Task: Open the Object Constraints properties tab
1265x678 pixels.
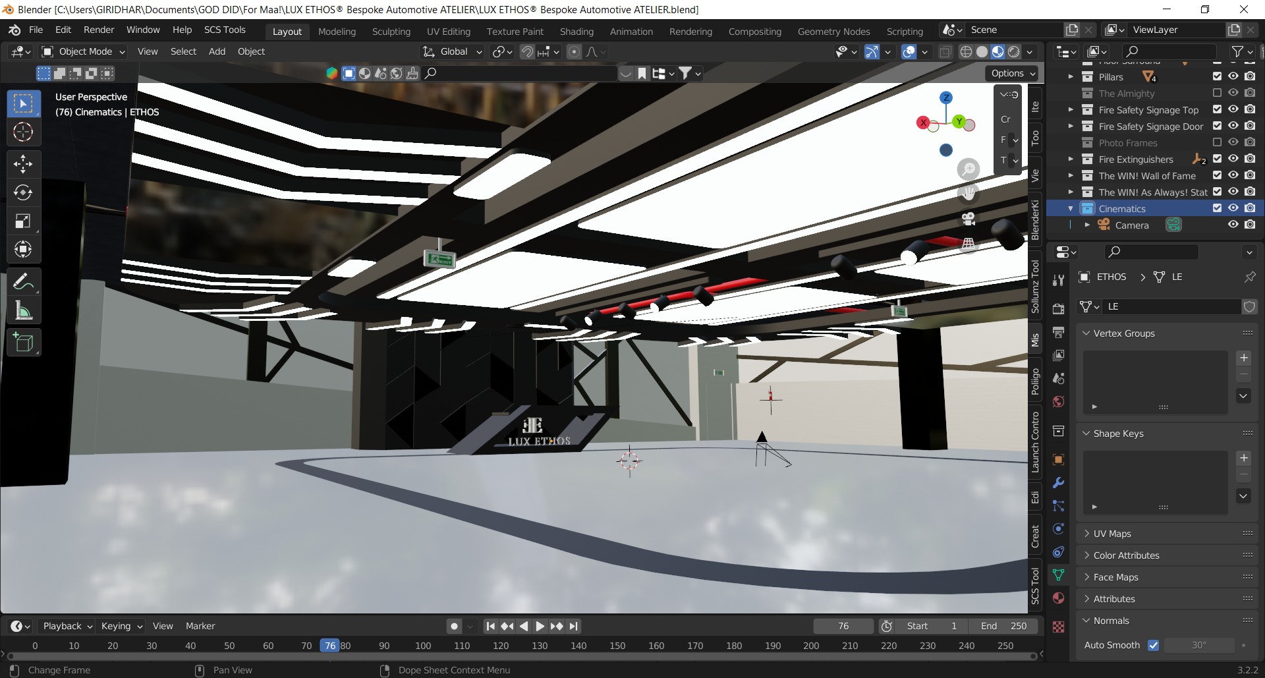Action: pyautogui.click(x=1058, y=551)
